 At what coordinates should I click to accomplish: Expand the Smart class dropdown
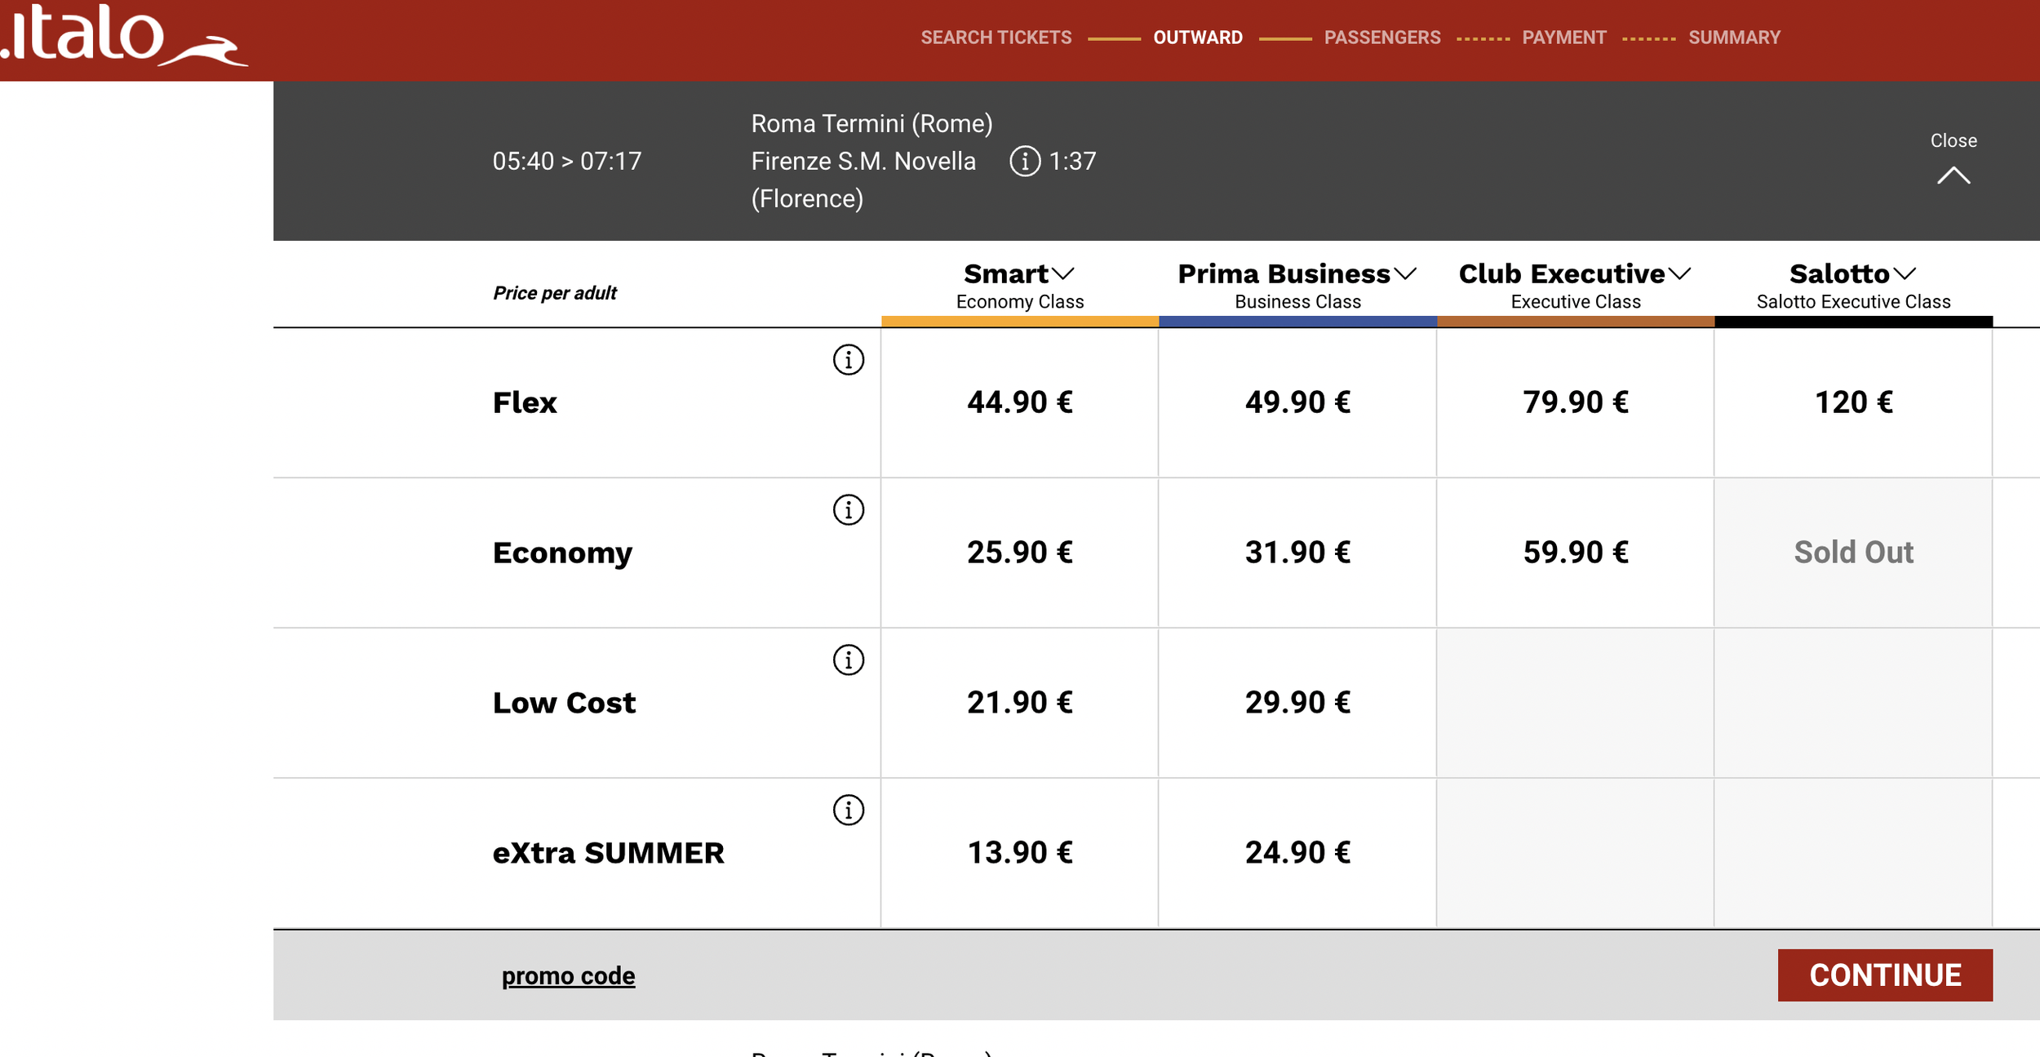[1062, 274]
